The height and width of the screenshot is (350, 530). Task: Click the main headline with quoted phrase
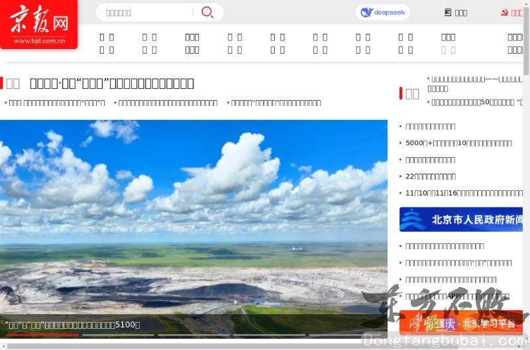(112, 84)
